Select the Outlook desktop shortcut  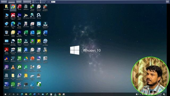(32, 33)
